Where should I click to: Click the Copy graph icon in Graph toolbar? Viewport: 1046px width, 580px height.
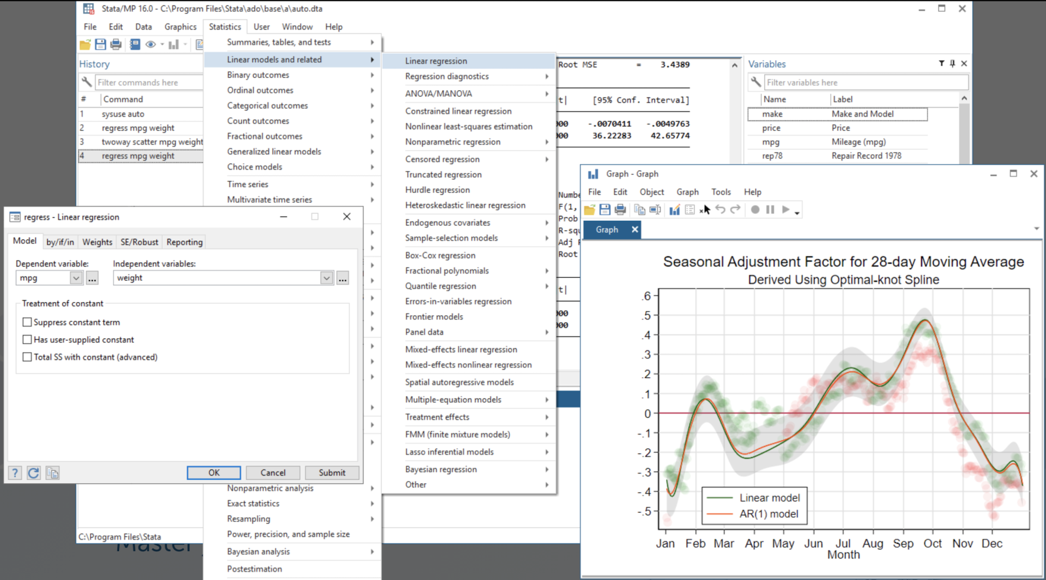[x=639, y=210]
